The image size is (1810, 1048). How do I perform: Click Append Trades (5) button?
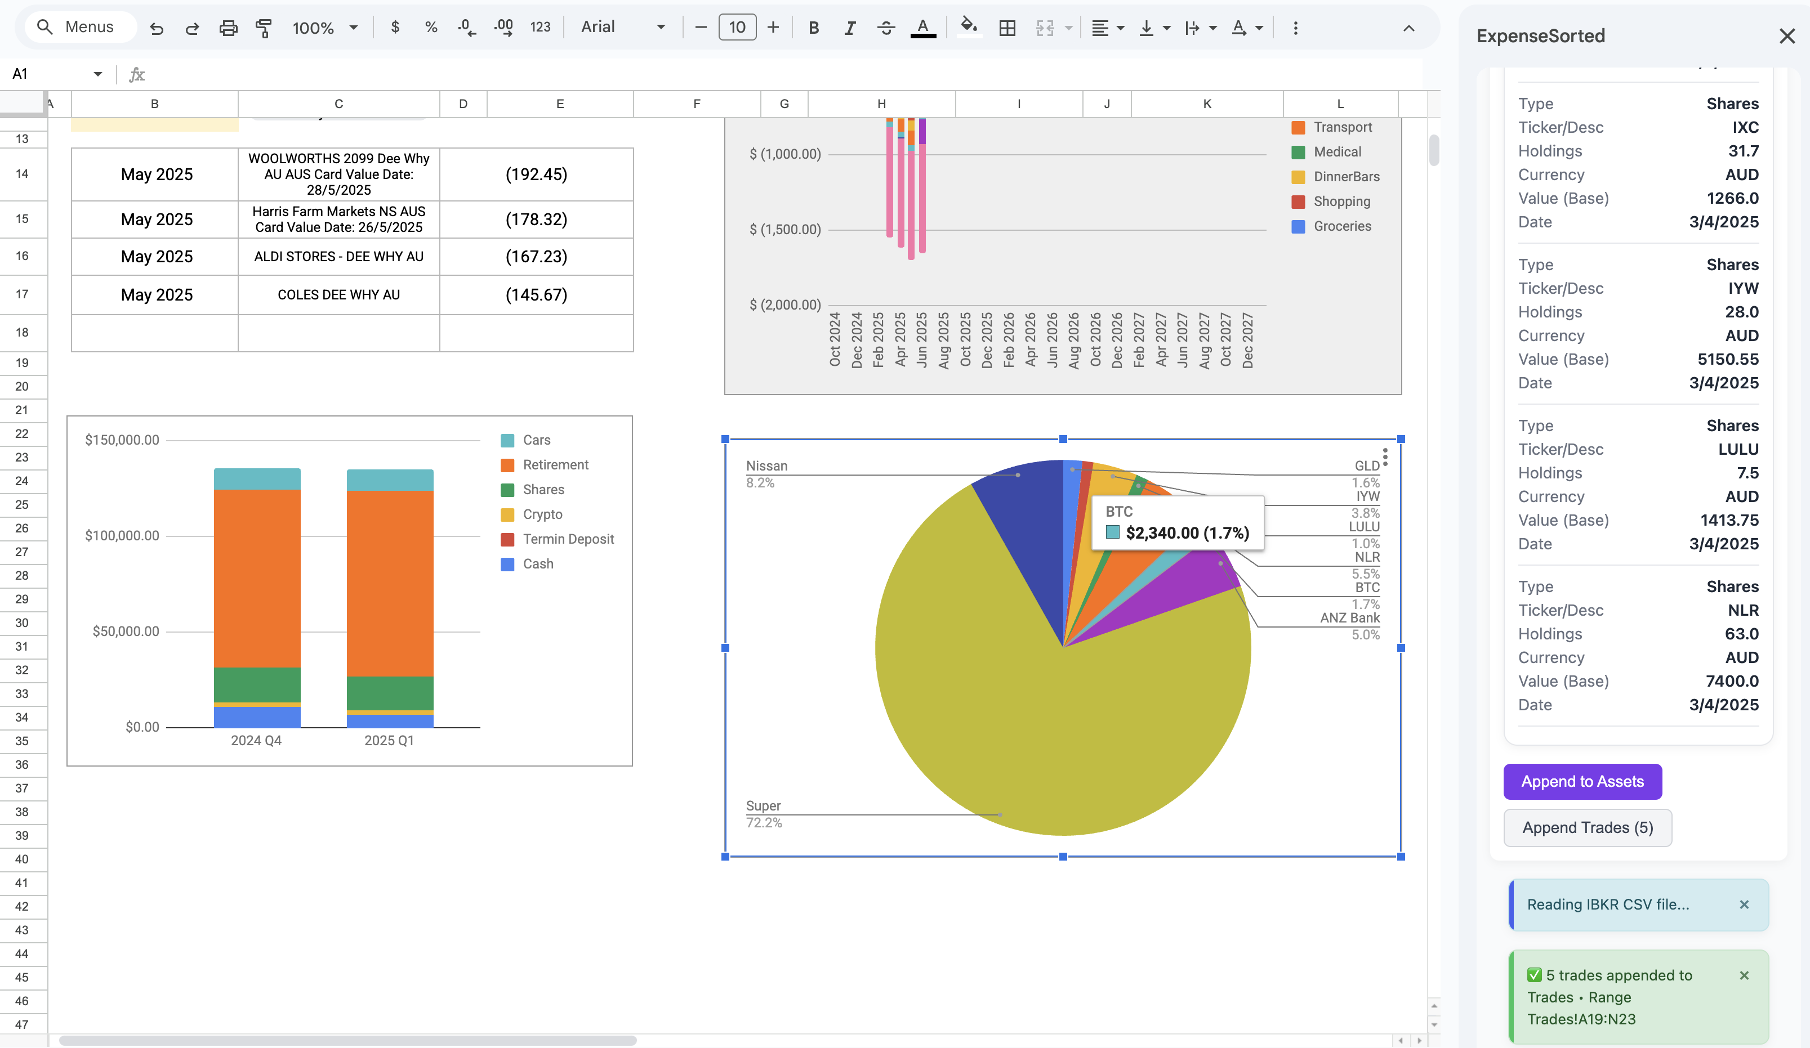[1588, 827]
